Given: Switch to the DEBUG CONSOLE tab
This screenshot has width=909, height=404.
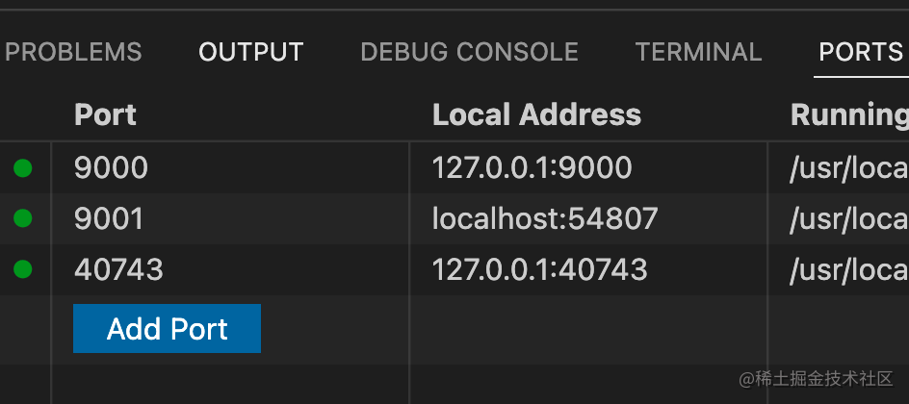Looking at the screenshot, I should (x=470, y=52).
